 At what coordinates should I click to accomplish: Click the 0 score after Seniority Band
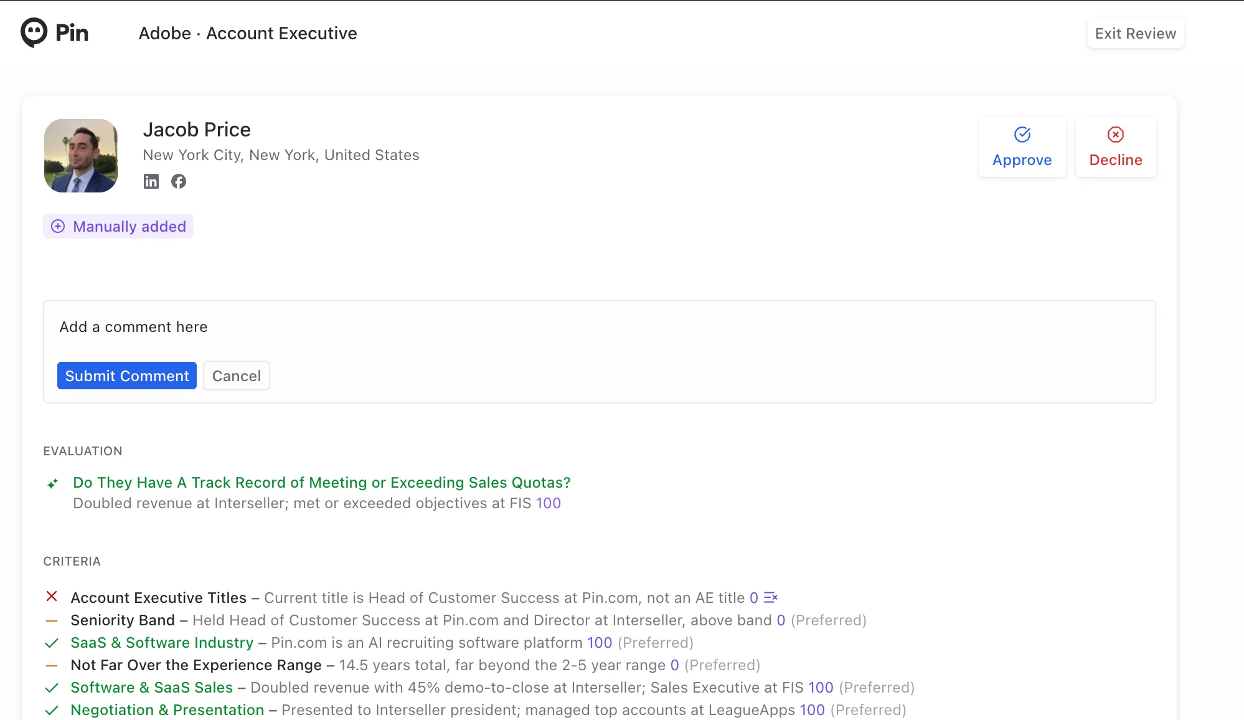tap(781, 620)
